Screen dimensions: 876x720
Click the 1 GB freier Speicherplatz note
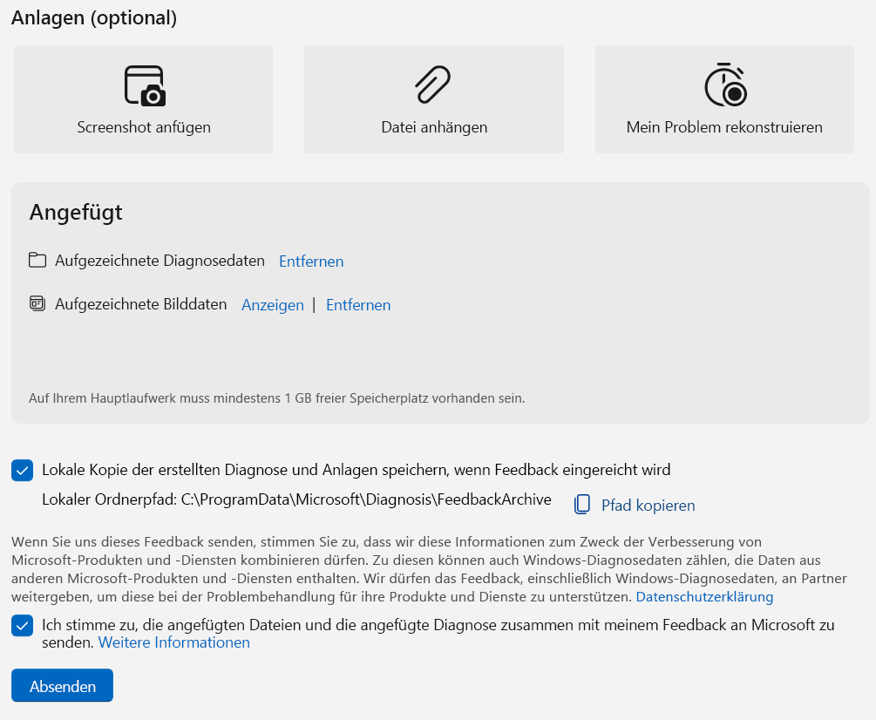pos(276,398)
